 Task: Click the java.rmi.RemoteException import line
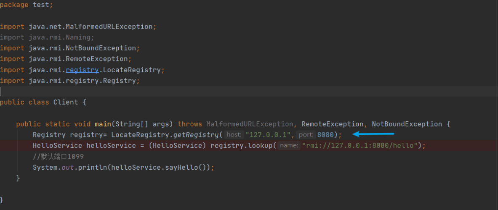pyautogui.click(x=66, y=59)
